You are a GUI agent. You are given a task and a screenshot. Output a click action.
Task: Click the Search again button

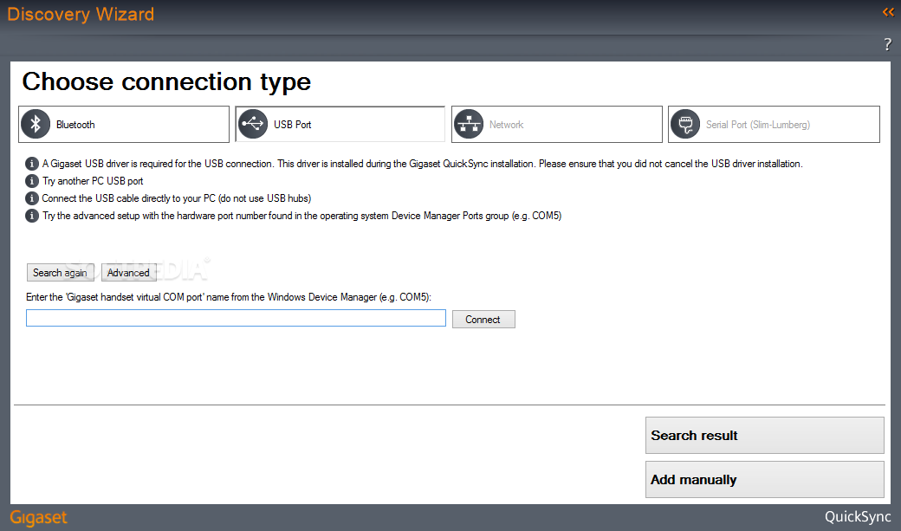pos(60,273)
